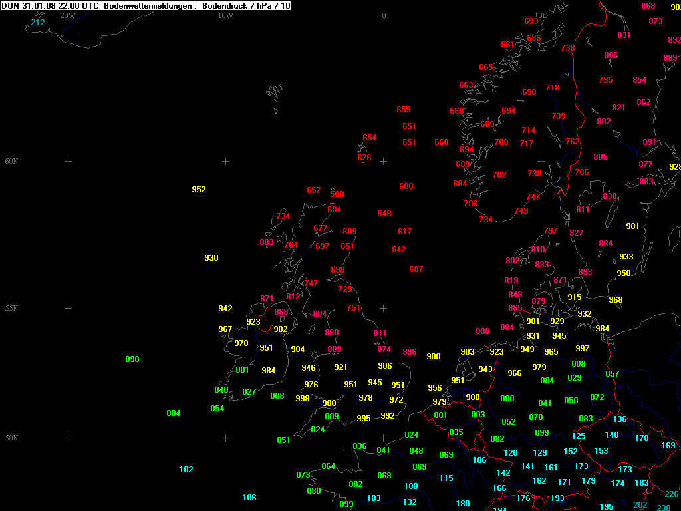Click the red 687 North Sea reading
The width and height of the screenshot is (681, 511).
point(416,269)
